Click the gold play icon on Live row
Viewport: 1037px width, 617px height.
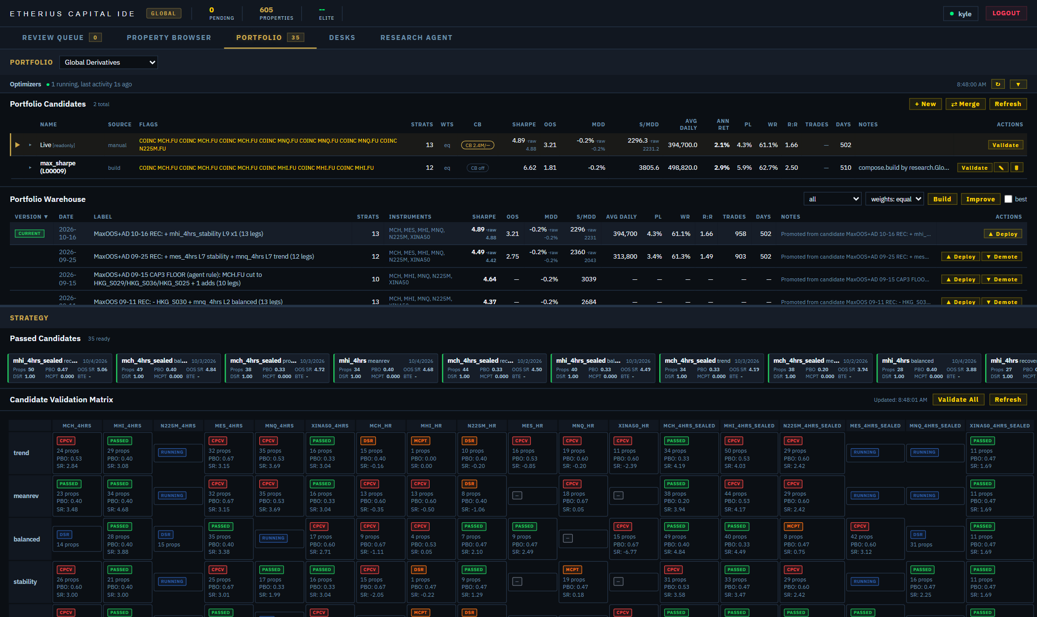point(17,145)
